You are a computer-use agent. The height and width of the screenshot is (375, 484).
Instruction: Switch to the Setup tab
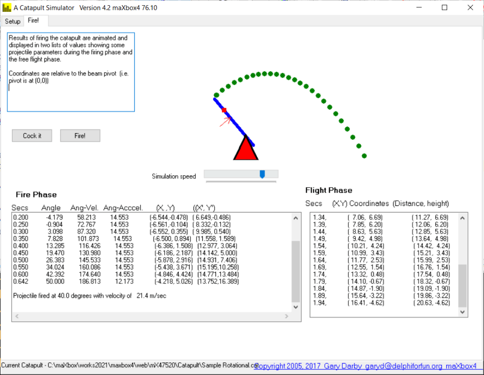pos(13,21)
